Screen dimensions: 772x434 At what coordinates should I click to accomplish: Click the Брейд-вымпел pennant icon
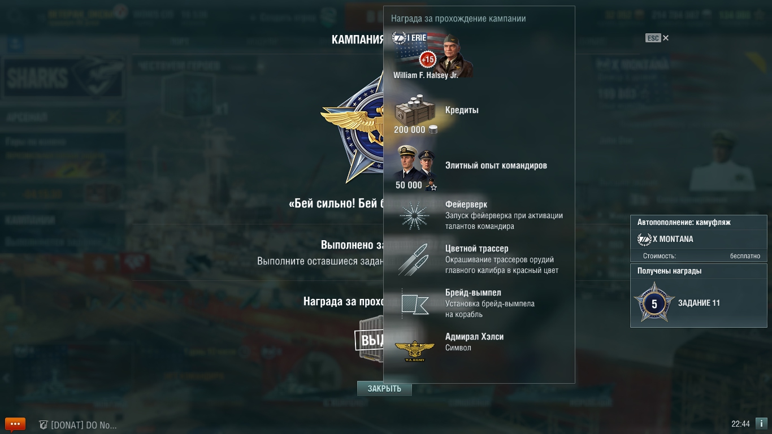pos(414,303)
